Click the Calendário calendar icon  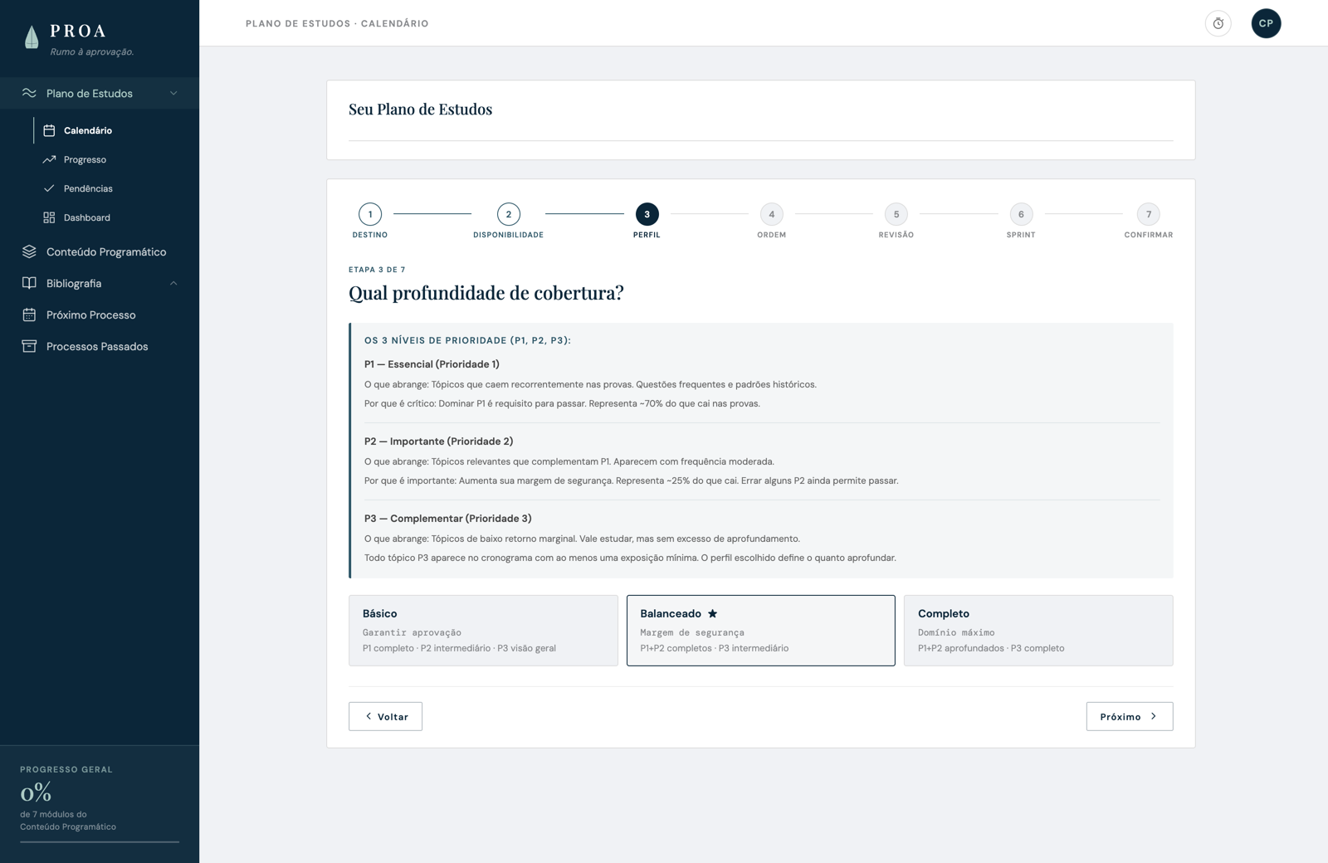(x=49, y=130)
